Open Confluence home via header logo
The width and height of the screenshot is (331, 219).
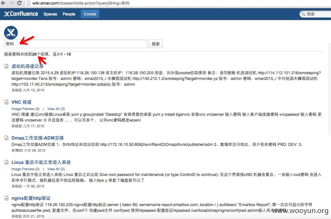[21, 14]
